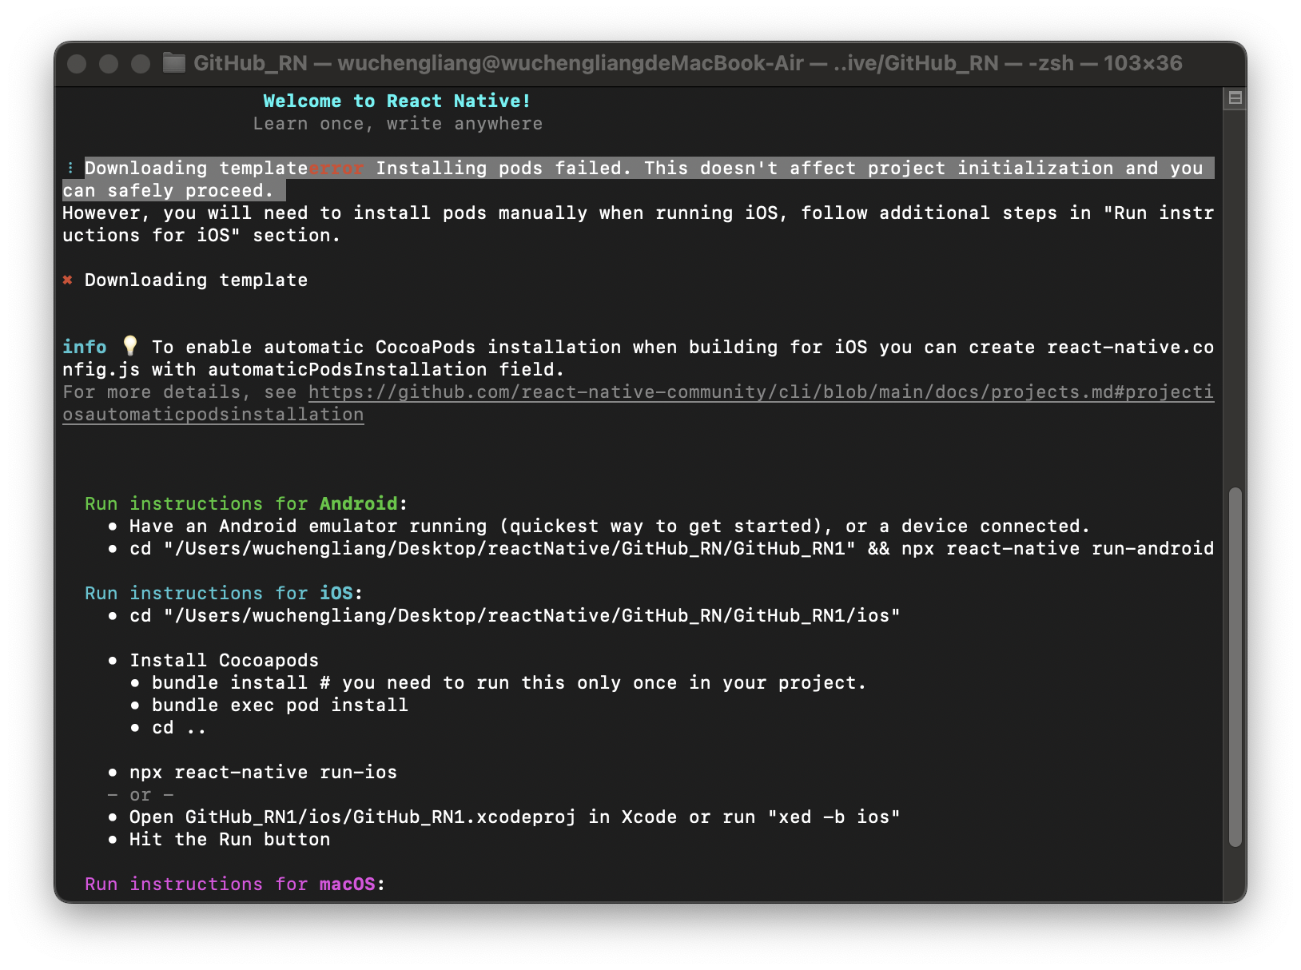The width and height of the screenshot is (1301, 970).
Task: Click the 'can safely proceed.' highlighted text
Action: click(168, 190)
